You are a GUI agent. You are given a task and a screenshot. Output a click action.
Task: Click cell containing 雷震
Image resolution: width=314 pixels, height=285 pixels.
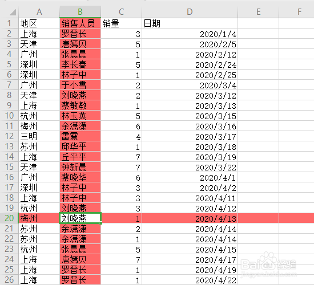tap(80, 136)
